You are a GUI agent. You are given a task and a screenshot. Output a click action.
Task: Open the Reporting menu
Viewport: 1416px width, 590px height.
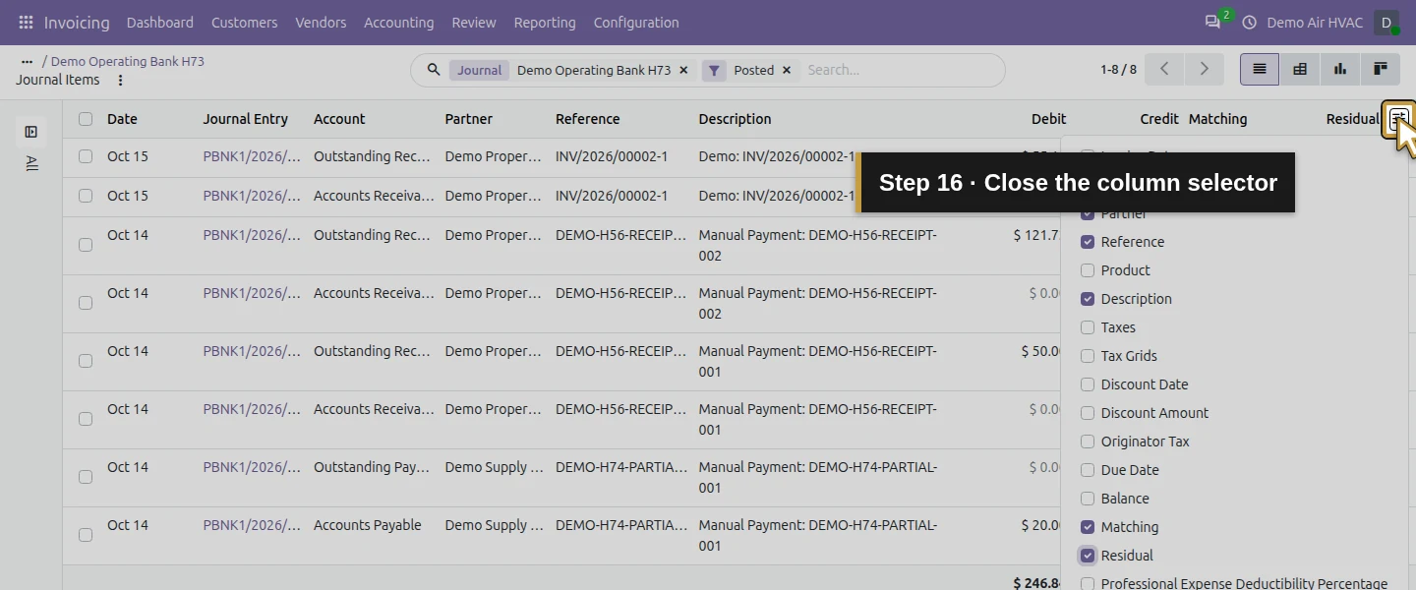click(x=545, y=22)
